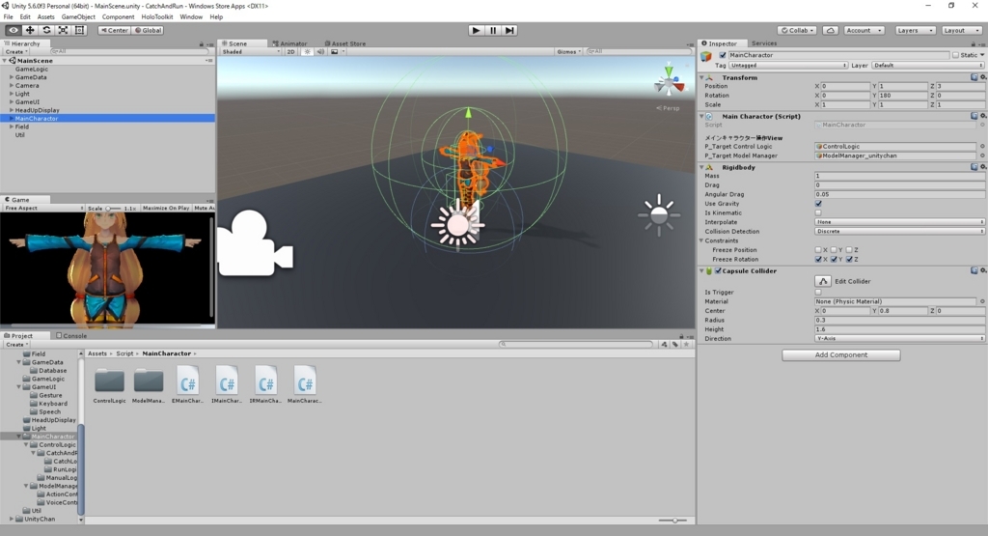Select the Scale tool

(63, 30)
